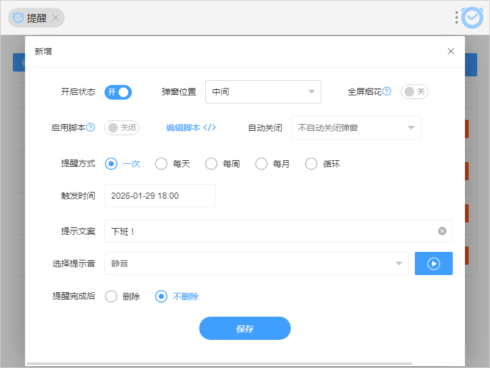
Task: Close the 提醒 tab with its X
Action: (x=56, y=18)
